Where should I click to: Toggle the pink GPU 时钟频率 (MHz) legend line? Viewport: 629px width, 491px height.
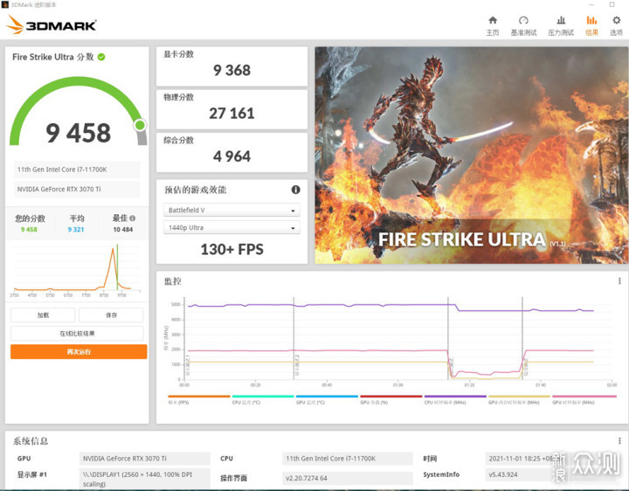[584, 399]
